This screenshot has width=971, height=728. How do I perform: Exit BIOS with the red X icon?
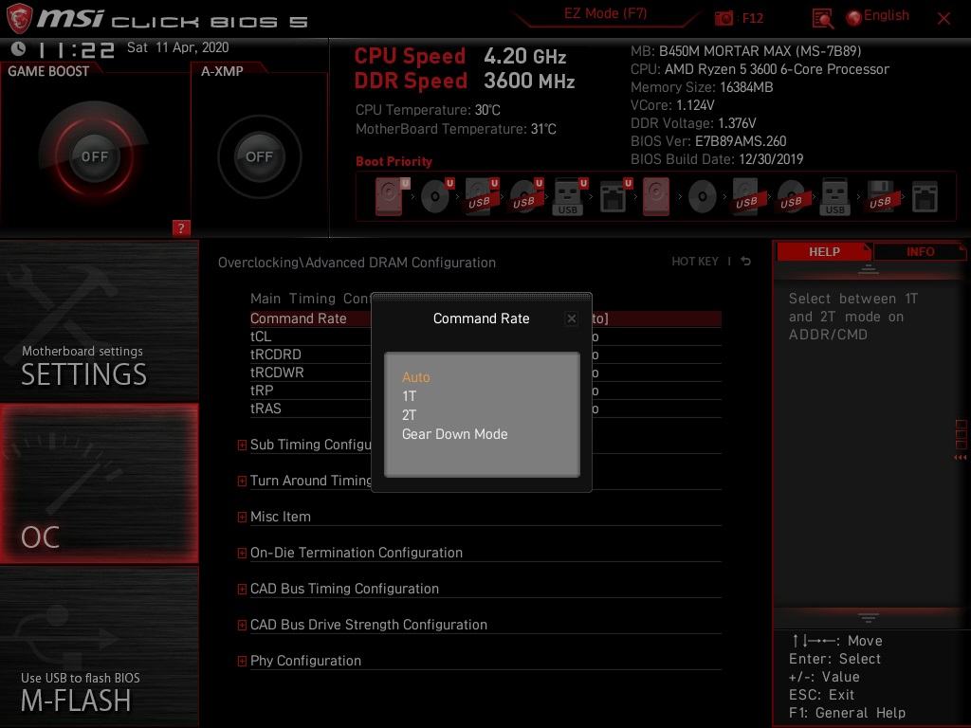point(944,19)
